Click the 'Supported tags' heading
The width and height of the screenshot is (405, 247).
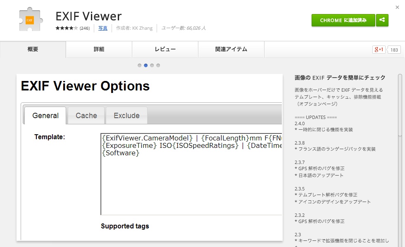[125, 226]
